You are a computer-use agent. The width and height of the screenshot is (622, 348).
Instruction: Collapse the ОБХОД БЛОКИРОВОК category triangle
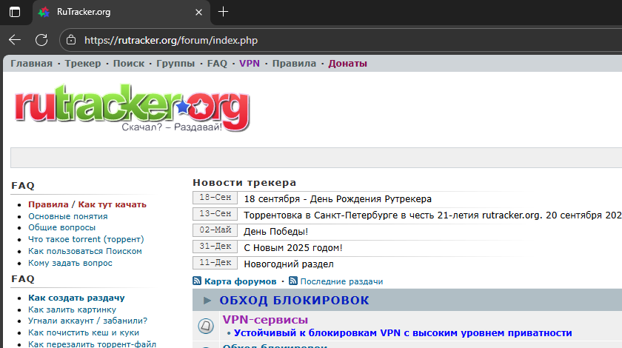[x=207, y=301]
